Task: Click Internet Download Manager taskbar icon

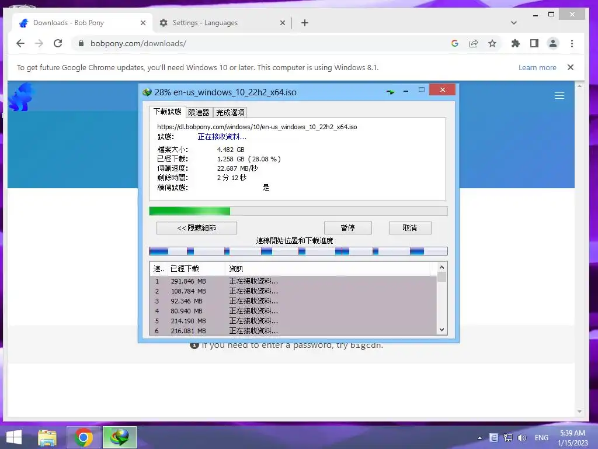Action: pyautogui.click(x=119, y=437)
